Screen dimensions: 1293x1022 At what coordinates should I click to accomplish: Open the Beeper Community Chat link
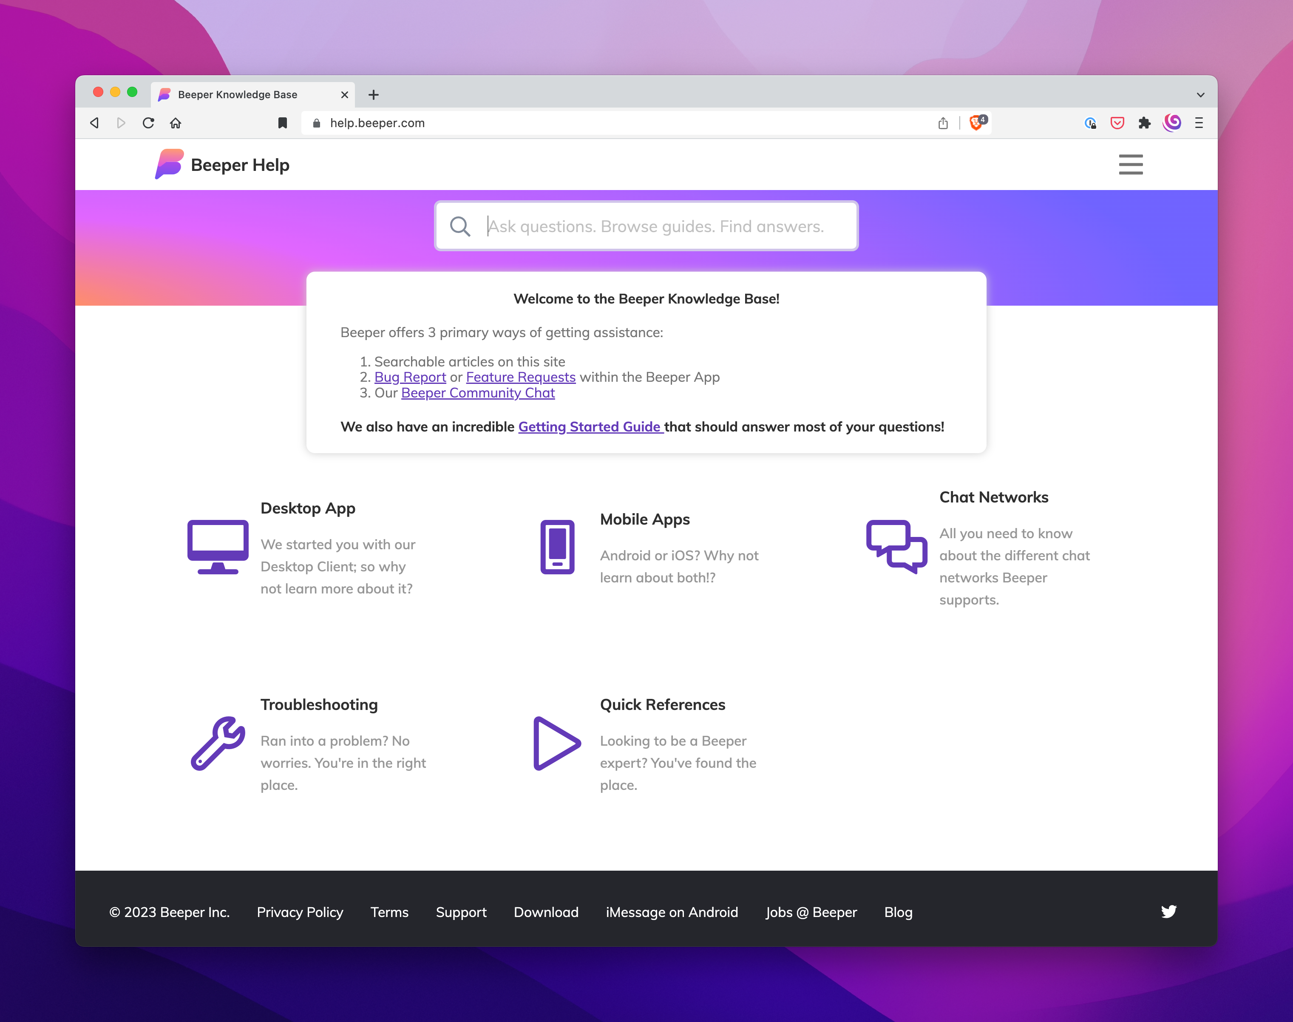tap(477, 392)
